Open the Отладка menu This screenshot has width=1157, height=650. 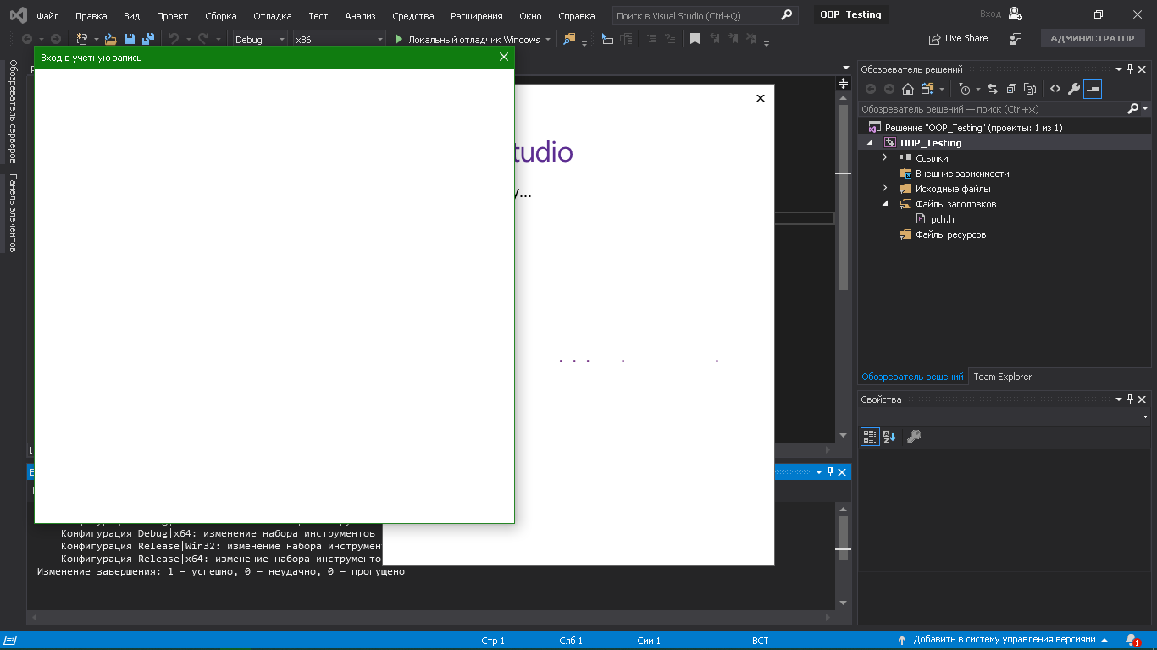pyautogui.click(x=273, y=15)
